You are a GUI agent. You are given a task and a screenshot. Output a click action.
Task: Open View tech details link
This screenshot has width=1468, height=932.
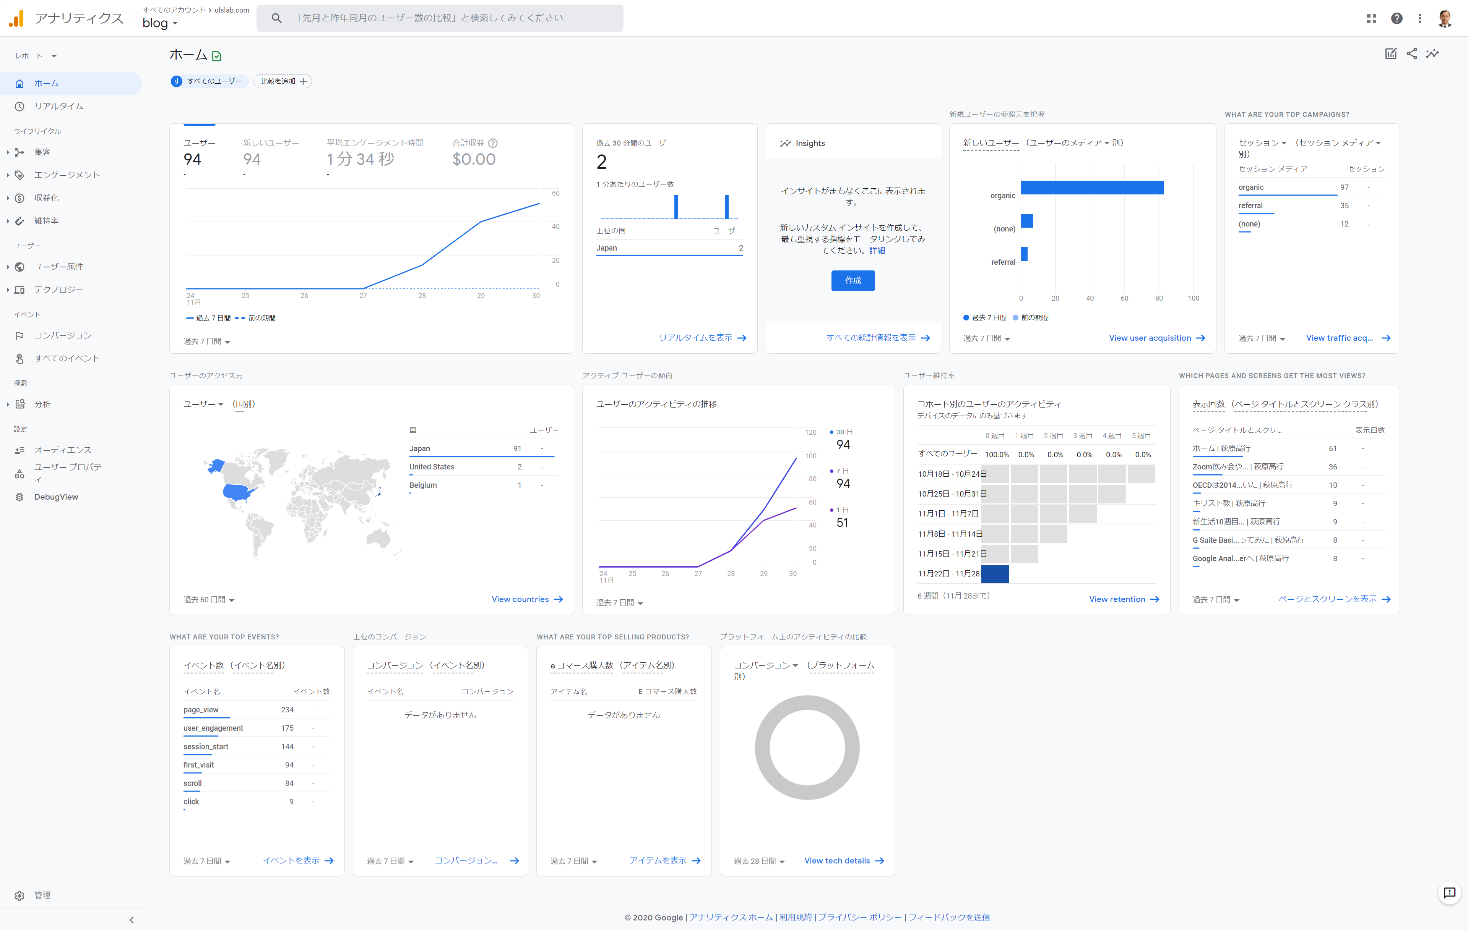click(x=844, y=861)
